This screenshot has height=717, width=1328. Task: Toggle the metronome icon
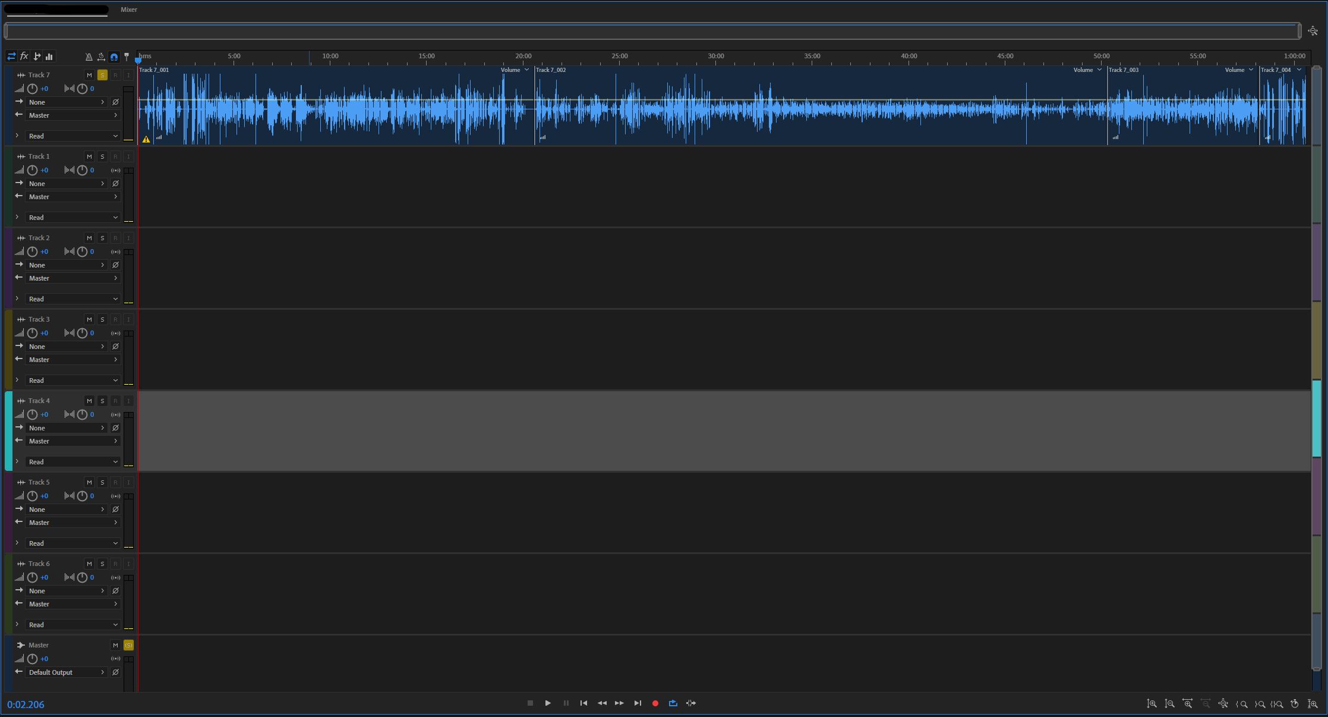[89, 57]
